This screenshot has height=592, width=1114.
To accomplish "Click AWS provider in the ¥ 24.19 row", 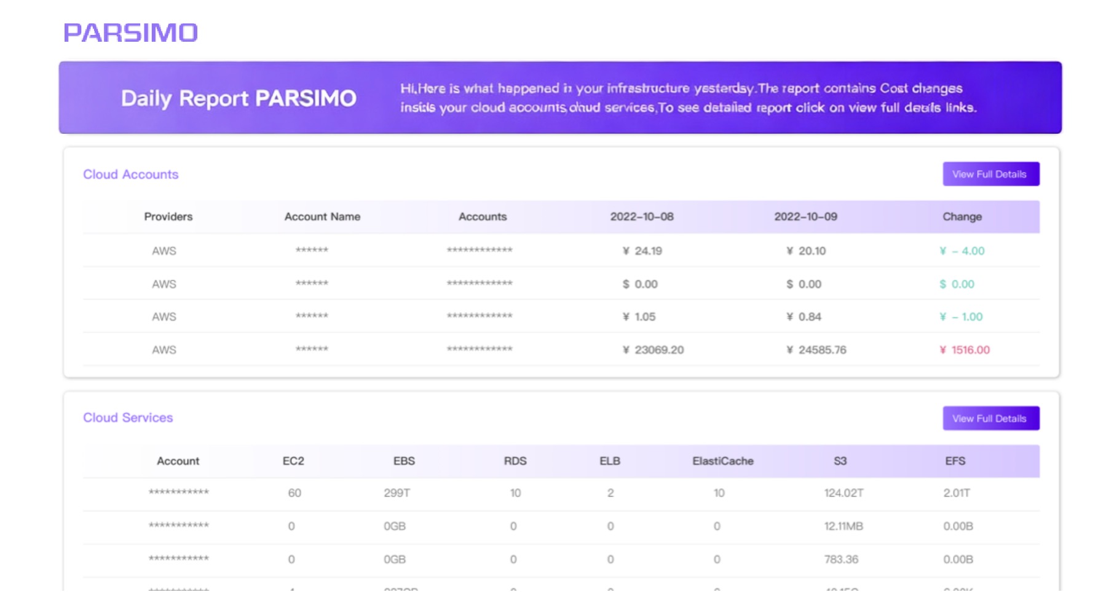I will click(164, 251).
